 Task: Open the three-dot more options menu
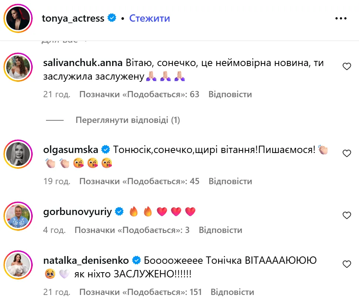(x=341, y=18)
